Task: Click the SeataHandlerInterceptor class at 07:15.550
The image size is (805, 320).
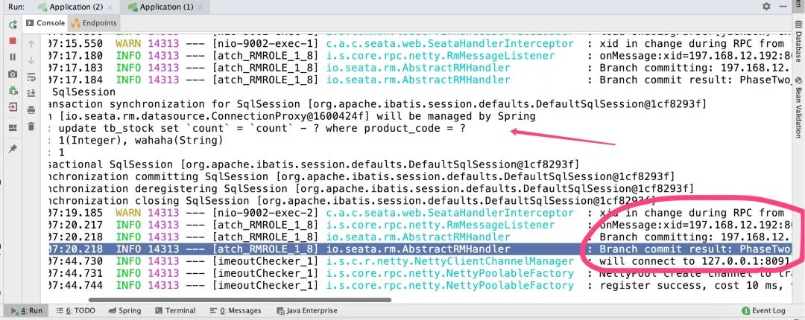Action: [x=449, y=44]
